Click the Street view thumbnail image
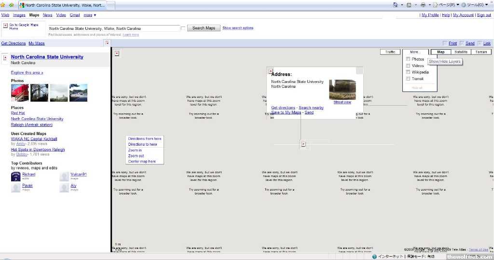The height and width of the screenshot is (260, 494). pyautogui.click(x=342, y=90)
